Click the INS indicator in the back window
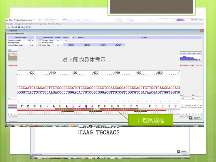Screen dimensions: 216x162 (184, 154)
